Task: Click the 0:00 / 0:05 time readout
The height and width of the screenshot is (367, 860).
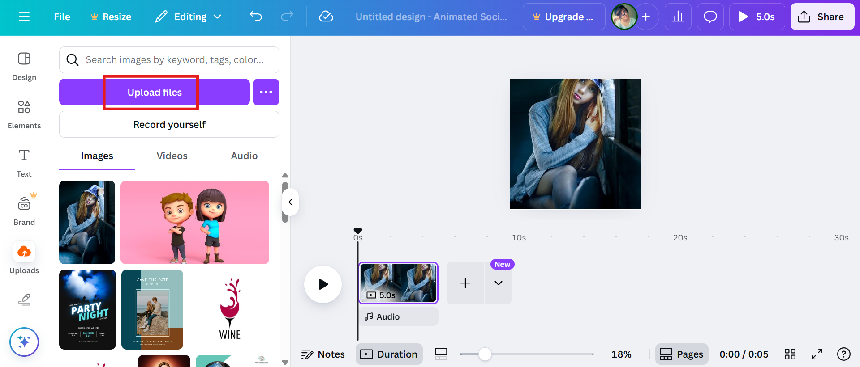Action: pyautogui.click(x=744, y=354)
